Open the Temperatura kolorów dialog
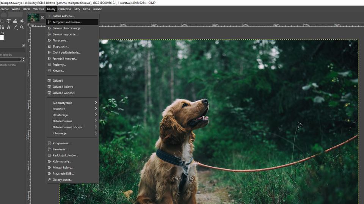Screen dimensions: 364x204 click(67, 22)
